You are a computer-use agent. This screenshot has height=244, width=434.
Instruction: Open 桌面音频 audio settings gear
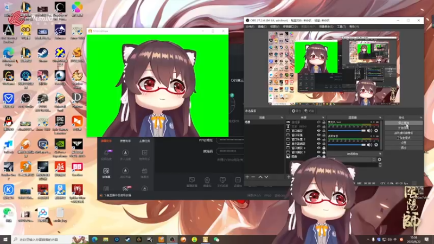[x=376, y=145]
